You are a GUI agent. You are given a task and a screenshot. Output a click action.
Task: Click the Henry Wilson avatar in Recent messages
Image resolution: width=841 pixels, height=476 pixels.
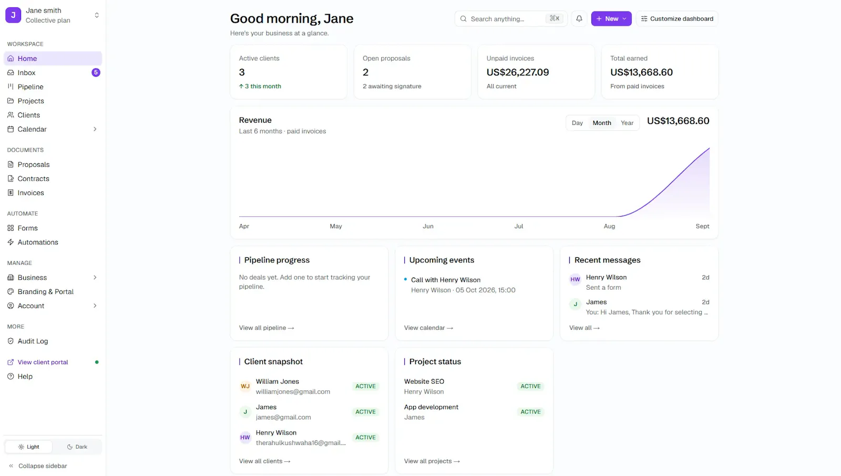tap(575, 280)
